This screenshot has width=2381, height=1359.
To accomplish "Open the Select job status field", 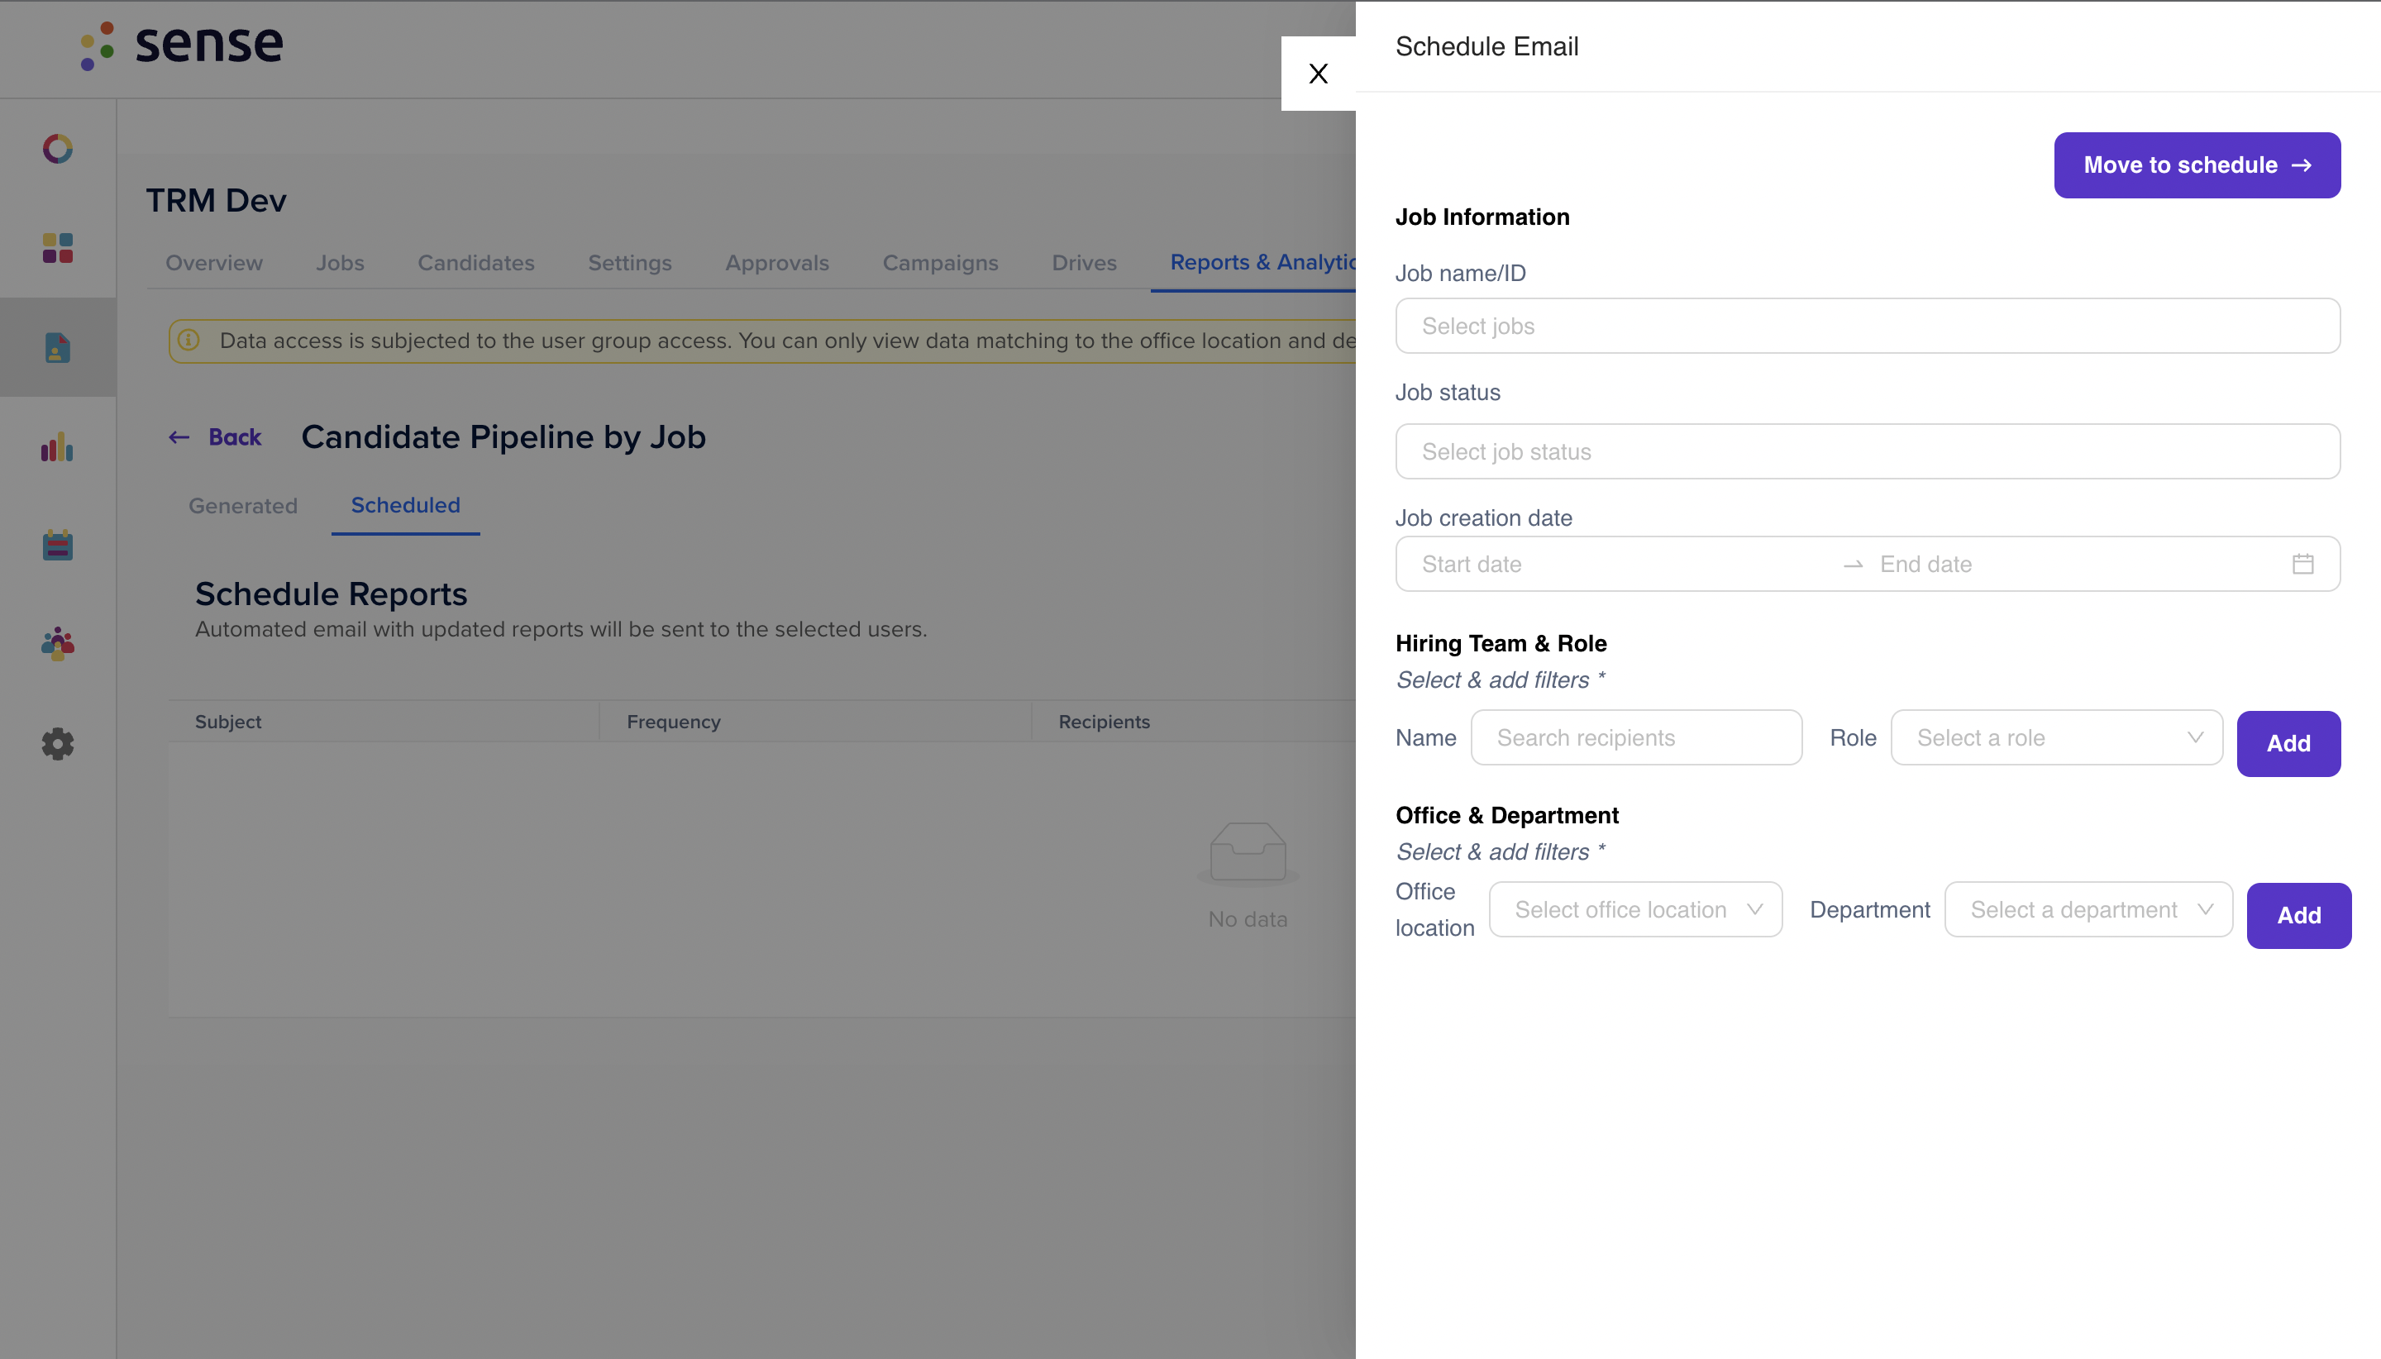I will [1868, 451].
